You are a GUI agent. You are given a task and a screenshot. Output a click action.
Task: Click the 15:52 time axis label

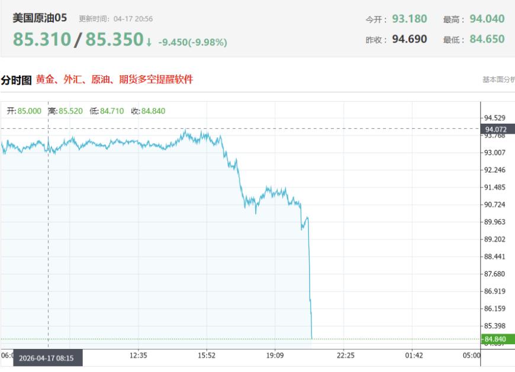coord(207,355)
